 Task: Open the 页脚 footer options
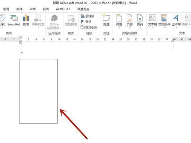(129, 20)
